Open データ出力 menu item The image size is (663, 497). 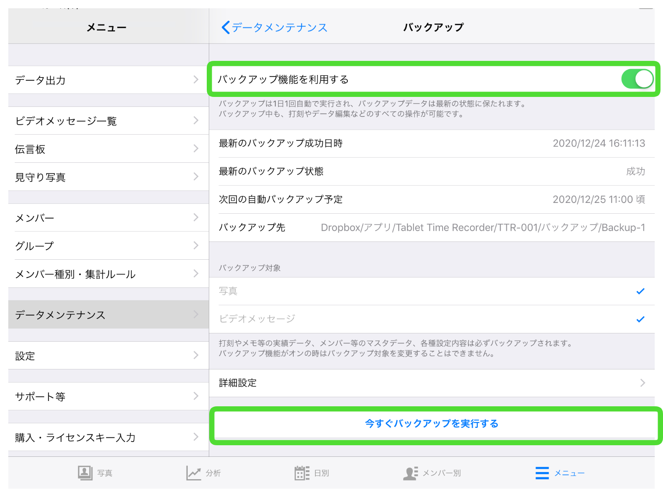coord(109,80)
